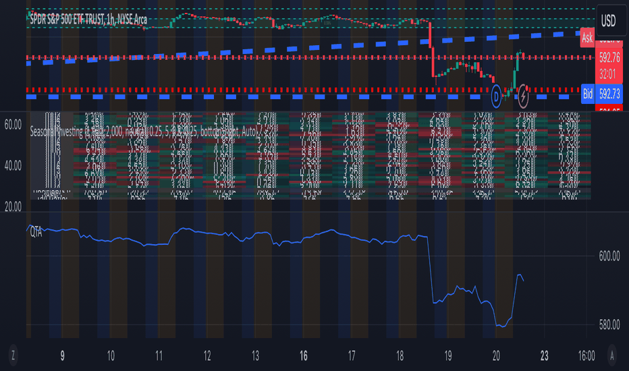The image size is (629, 371).
Task: Click the 32:01 bar countdown
Action: pos(607,74)
